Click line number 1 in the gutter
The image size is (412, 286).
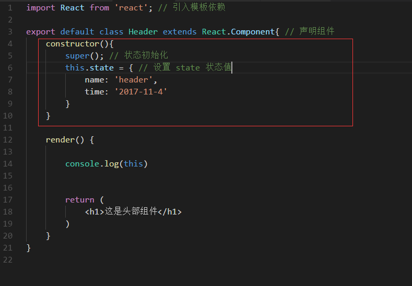[x=10, y=8]
